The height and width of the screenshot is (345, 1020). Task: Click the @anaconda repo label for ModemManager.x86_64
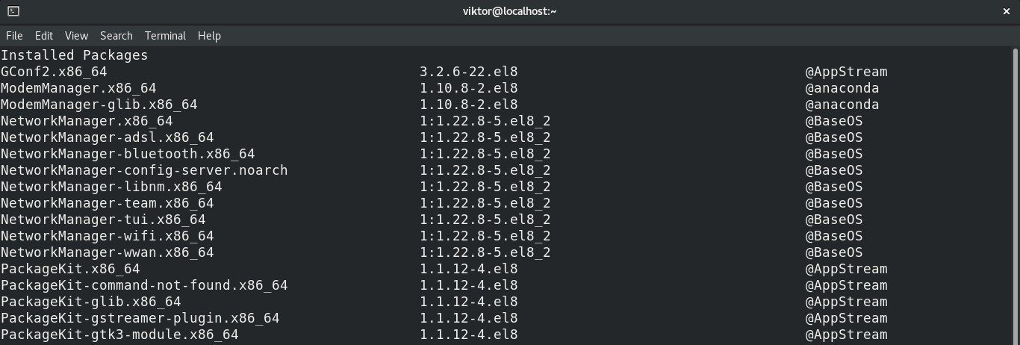[842, 88]
